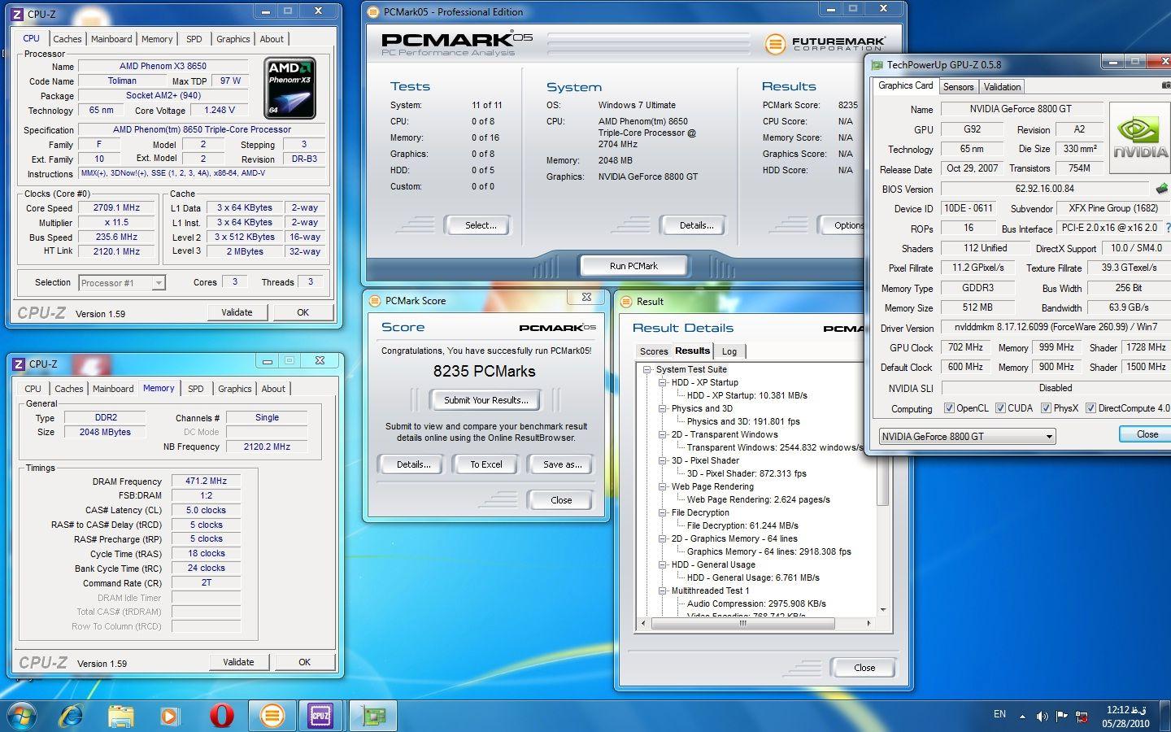This screenshot has height=732, width=1171.
Task: Open SPD tab in bottom CPU-Z window
Action: (196, 389)
